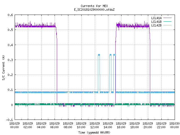
Task: Click the green LCL41B legend line sample
Action: (168, 22)
